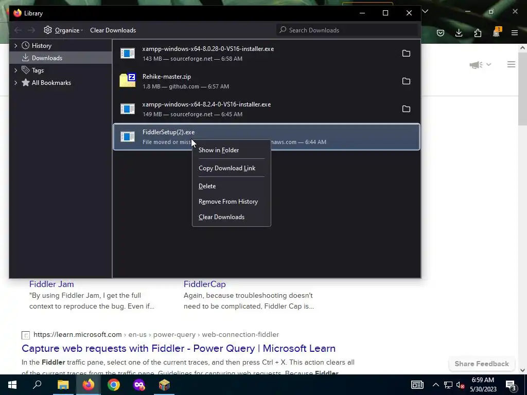
Task: Open dropdown next to the megaphone icon
Action: (489, 64)
